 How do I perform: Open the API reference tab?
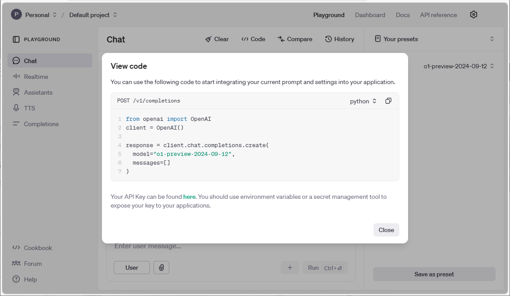click(438, 15)
